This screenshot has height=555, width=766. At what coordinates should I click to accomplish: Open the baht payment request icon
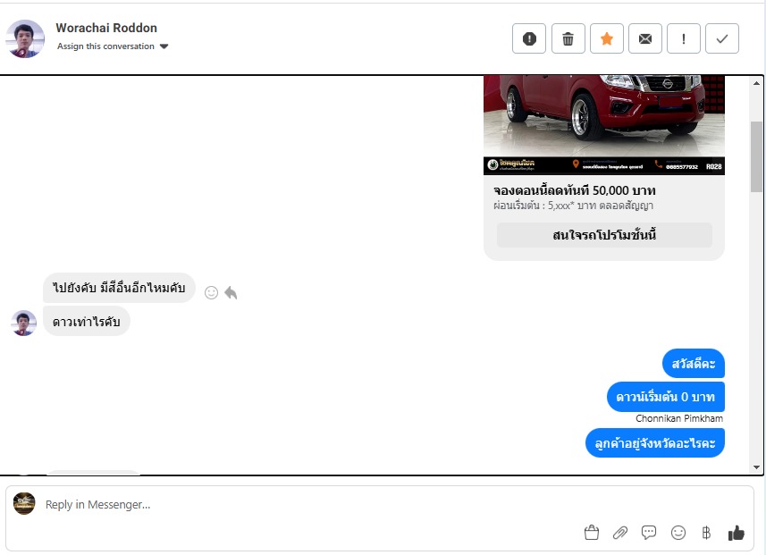click(x=706, y=533)
